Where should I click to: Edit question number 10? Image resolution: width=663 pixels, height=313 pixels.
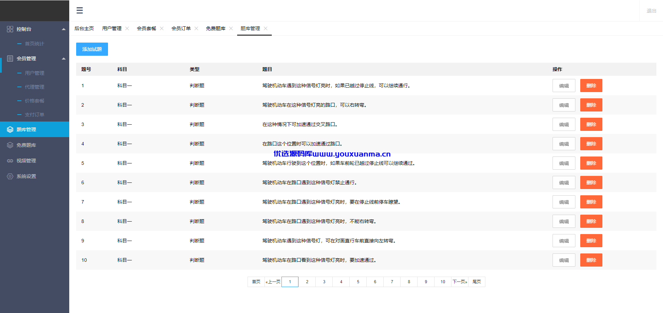(x=564, y=260)
